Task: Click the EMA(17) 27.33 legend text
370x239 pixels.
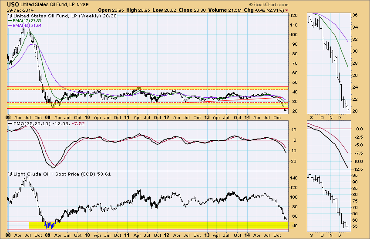Action: point(27,21)
